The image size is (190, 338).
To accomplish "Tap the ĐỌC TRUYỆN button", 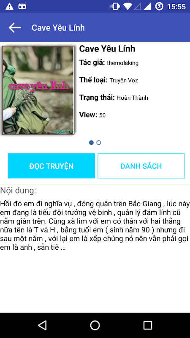I will pyautogui.click(x=52, y=166).
